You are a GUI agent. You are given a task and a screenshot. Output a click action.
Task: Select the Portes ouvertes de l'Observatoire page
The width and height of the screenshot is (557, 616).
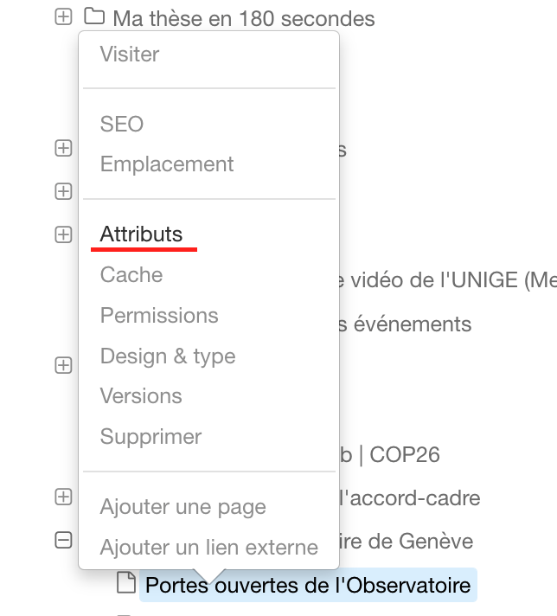pyautogui.click(x=308, y=586)
